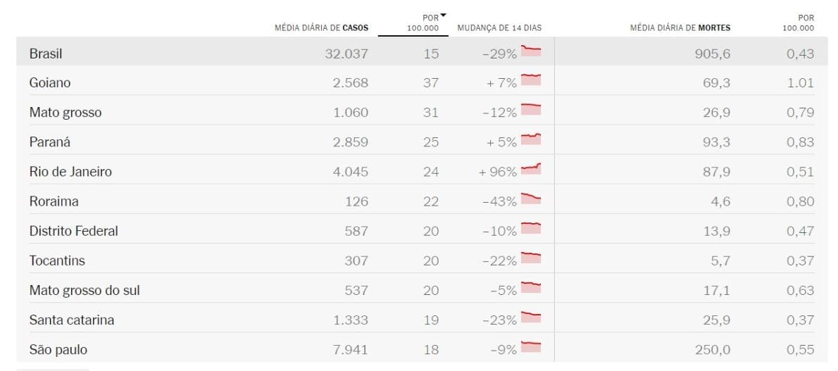Click the Roraima trend sparkline chart
838x371 pixels.
click(x=531, y=199)
